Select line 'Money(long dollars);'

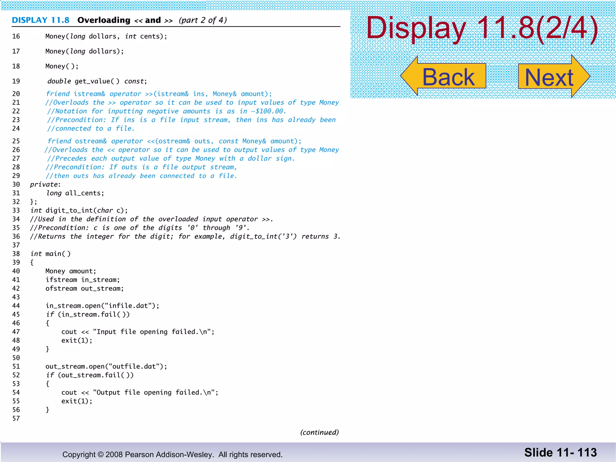point(85,51)
